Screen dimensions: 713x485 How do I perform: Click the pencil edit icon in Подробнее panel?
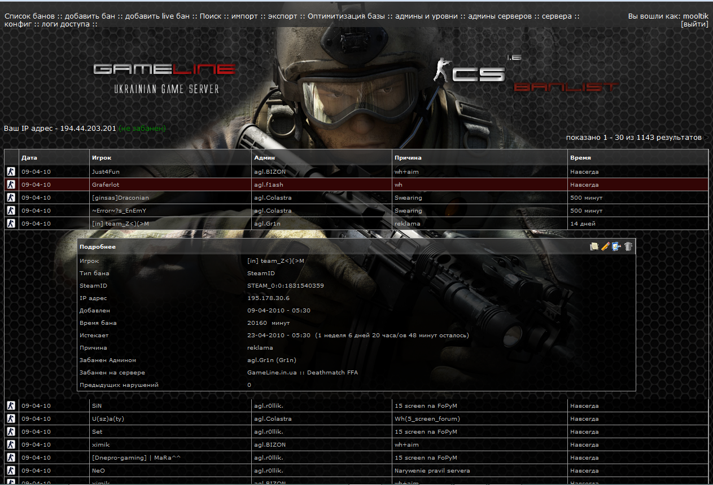coord(605,246)
